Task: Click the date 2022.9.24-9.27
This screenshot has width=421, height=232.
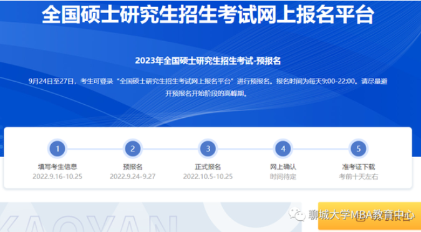Action: [x=133, y=176]
